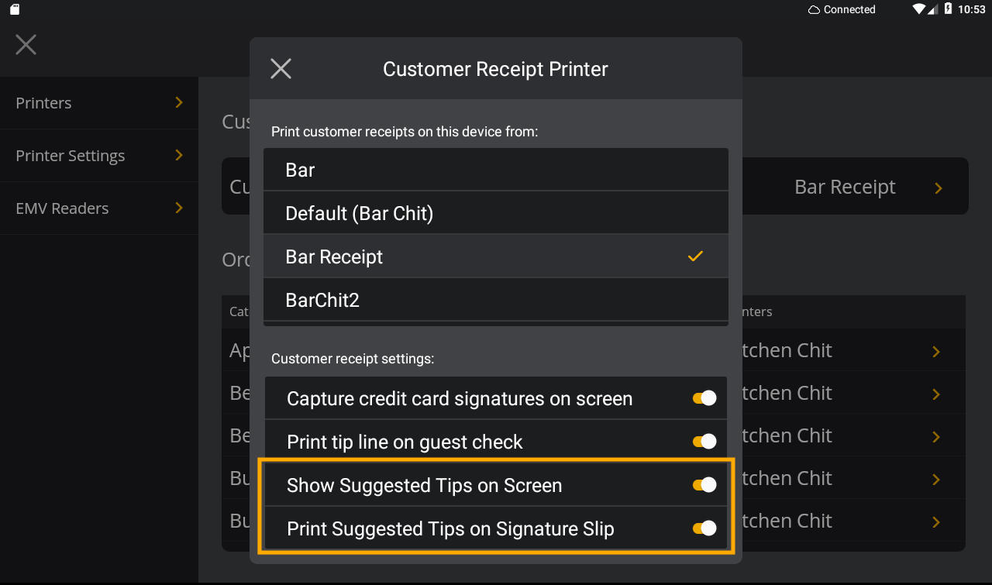This screenshot has width=992, height=585.
Task: Select Bar as the receipt printer
Action: (x=496, y=170)
